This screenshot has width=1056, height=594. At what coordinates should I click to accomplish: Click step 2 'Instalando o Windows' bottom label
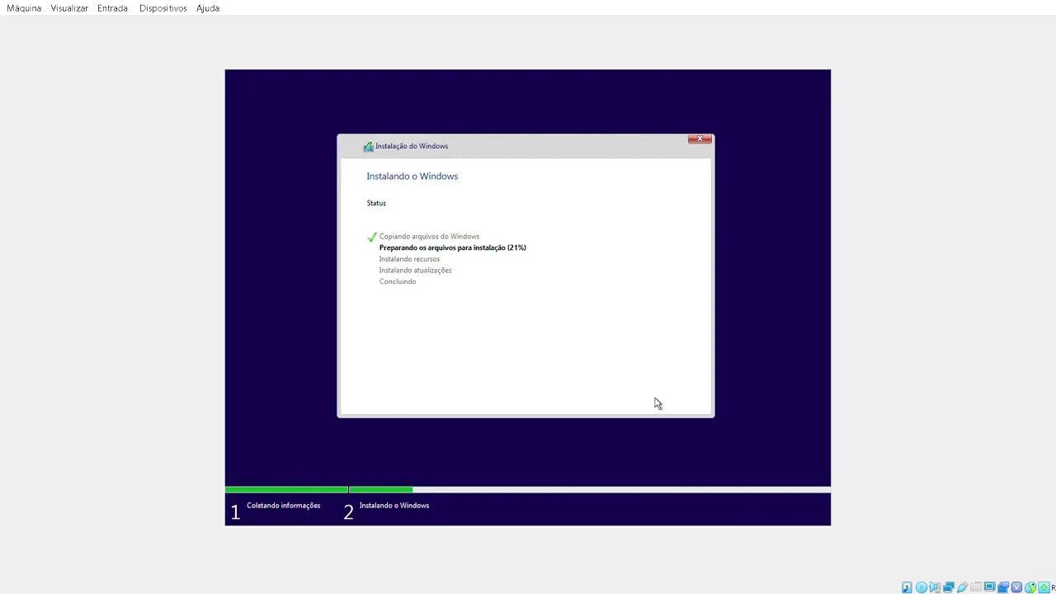click(394, 506)
